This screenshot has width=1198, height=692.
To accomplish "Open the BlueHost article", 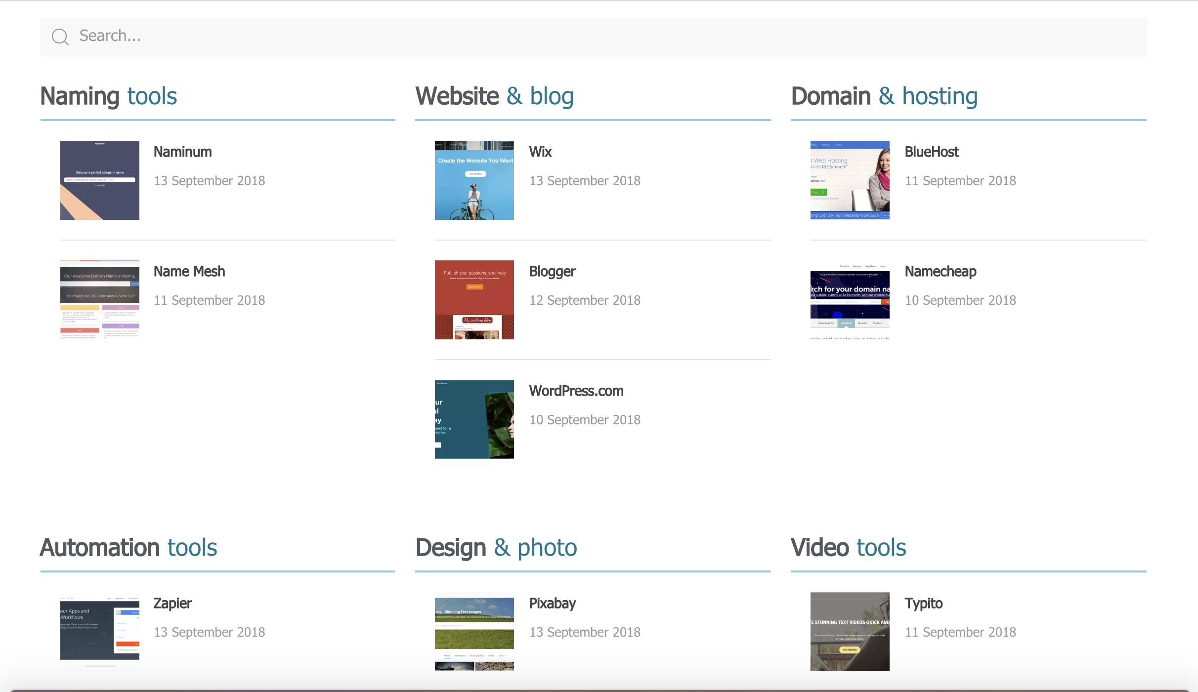I will pyautogui.click(x=931, y=152).
